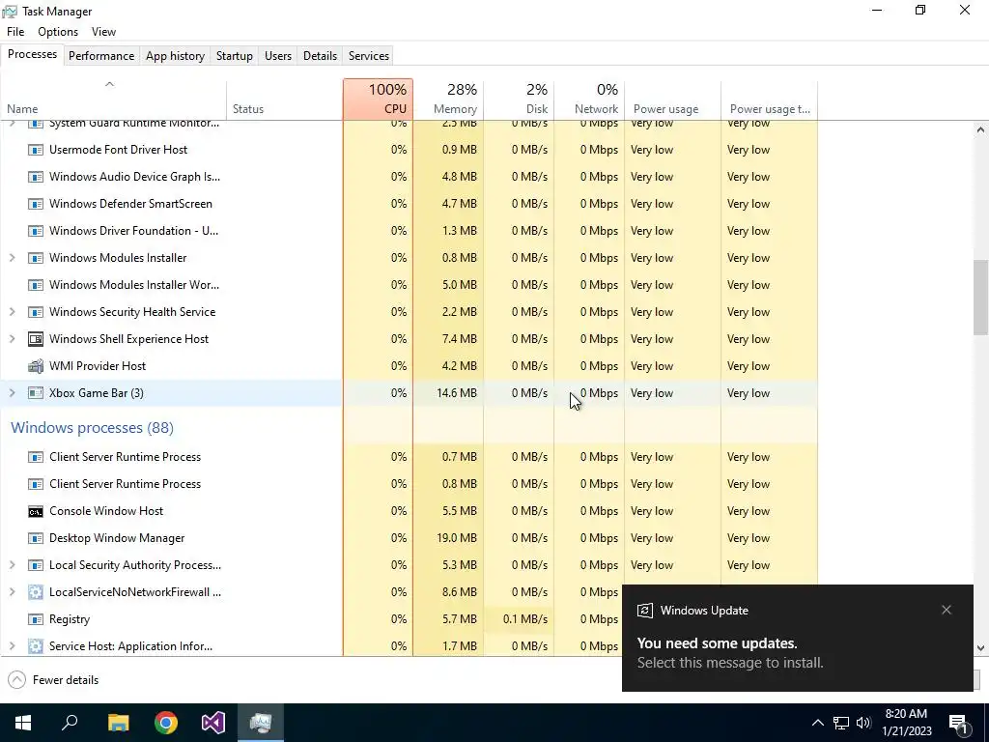989x742 pixels.
Task: Open File Explorer from the taskbar
Action: click(x=118, y=723)
